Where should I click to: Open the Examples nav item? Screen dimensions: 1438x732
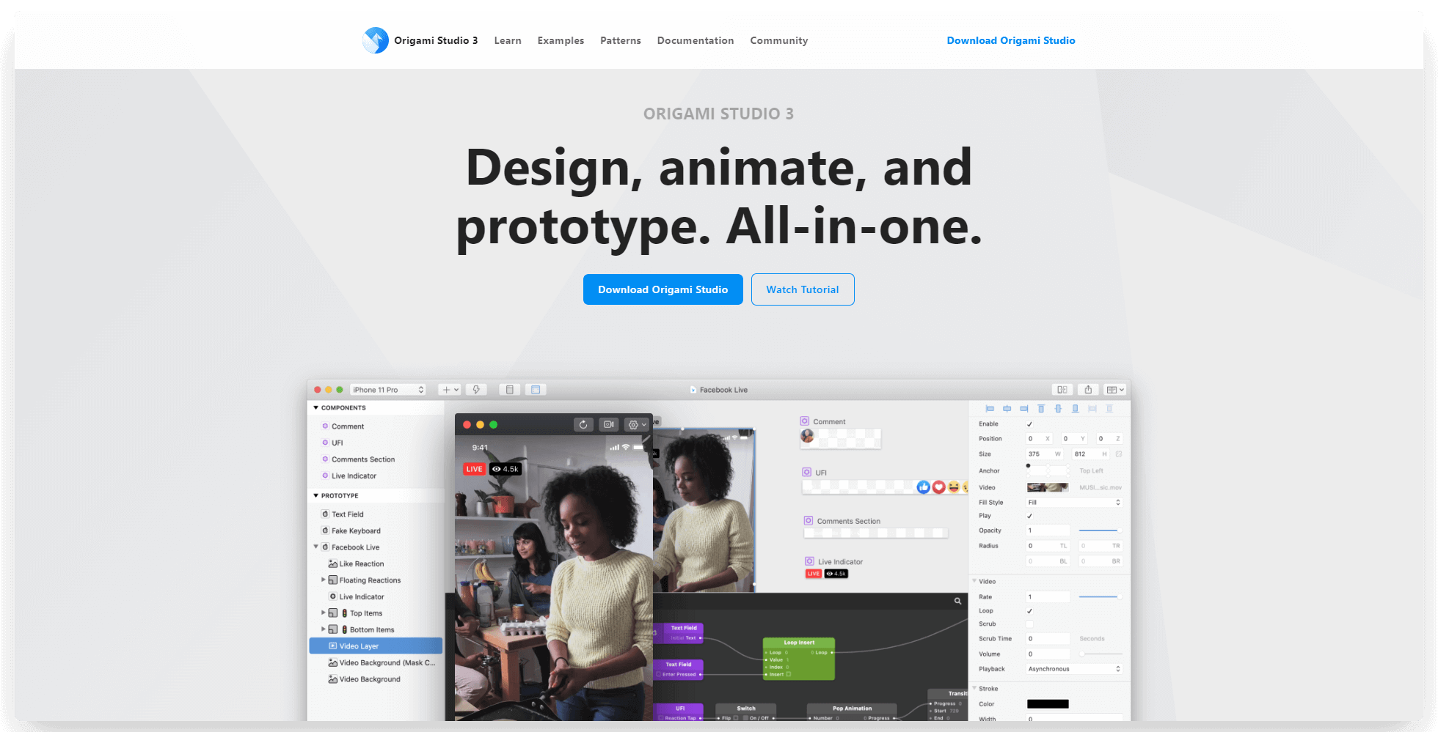[561, 40]
